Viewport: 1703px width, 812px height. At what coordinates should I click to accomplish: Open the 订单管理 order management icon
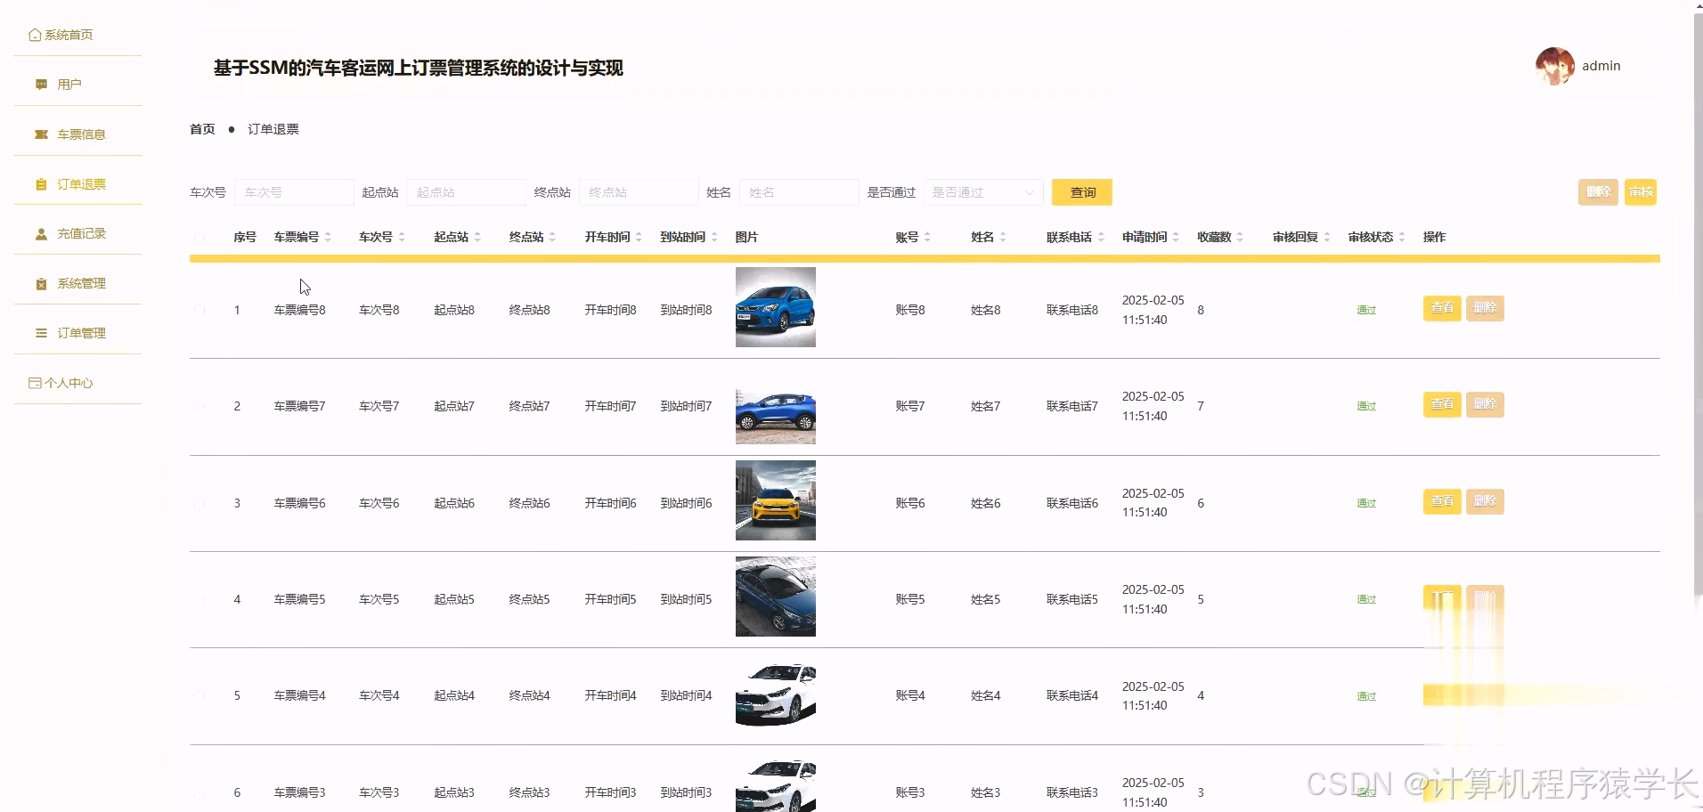coord(40,332)
